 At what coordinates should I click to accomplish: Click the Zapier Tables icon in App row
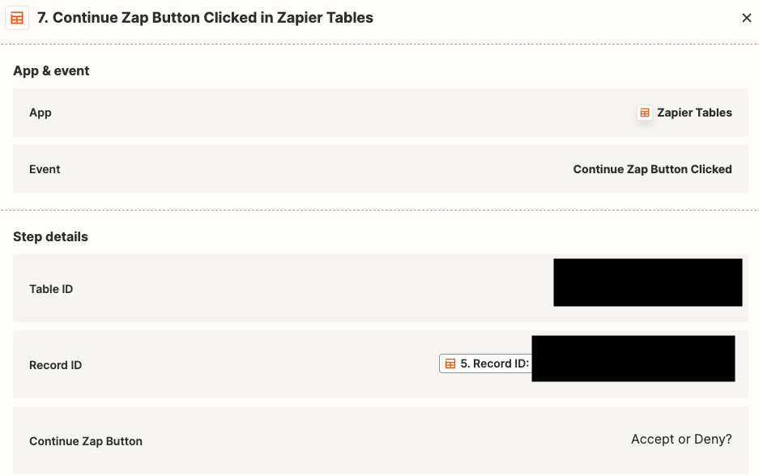[x=644, y=113]
